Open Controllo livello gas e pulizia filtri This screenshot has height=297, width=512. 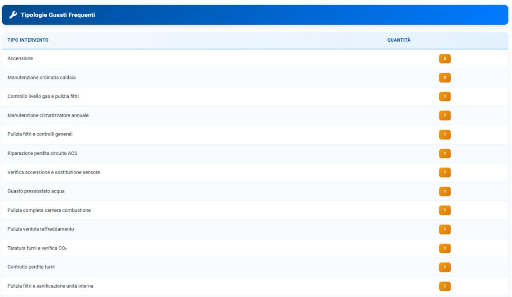coord(43,96)
